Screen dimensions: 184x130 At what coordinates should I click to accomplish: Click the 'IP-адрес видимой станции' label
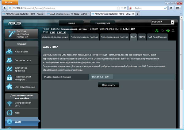[57, 77]
